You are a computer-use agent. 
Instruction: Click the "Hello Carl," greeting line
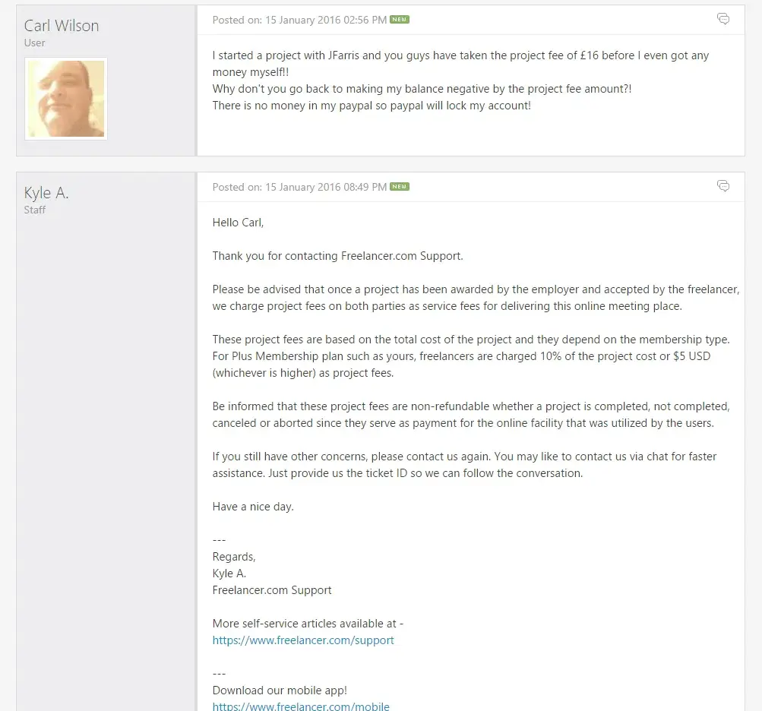click(238, 223)
